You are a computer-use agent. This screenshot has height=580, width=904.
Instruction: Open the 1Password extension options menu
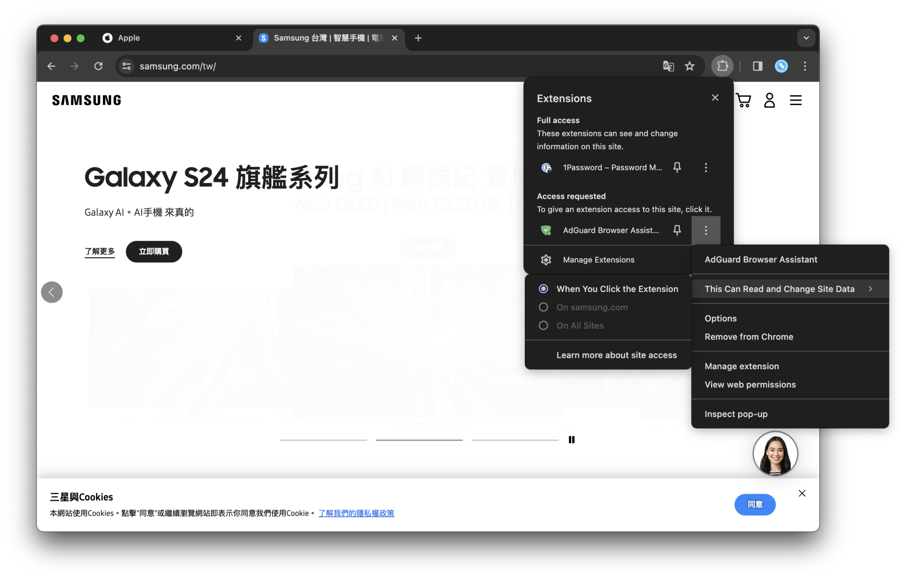(x=706, y=167)
